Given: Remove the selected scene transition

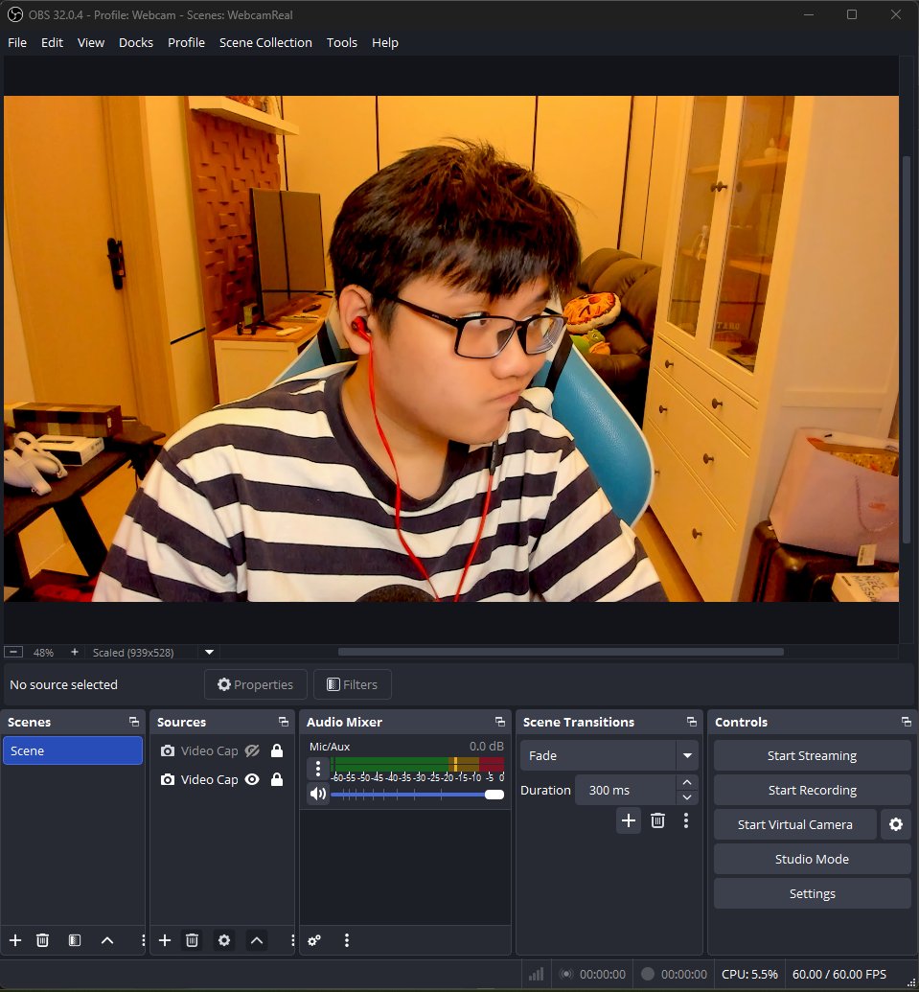Looking at the screenshot, I should pyautogui.click(x=657, y=820).
